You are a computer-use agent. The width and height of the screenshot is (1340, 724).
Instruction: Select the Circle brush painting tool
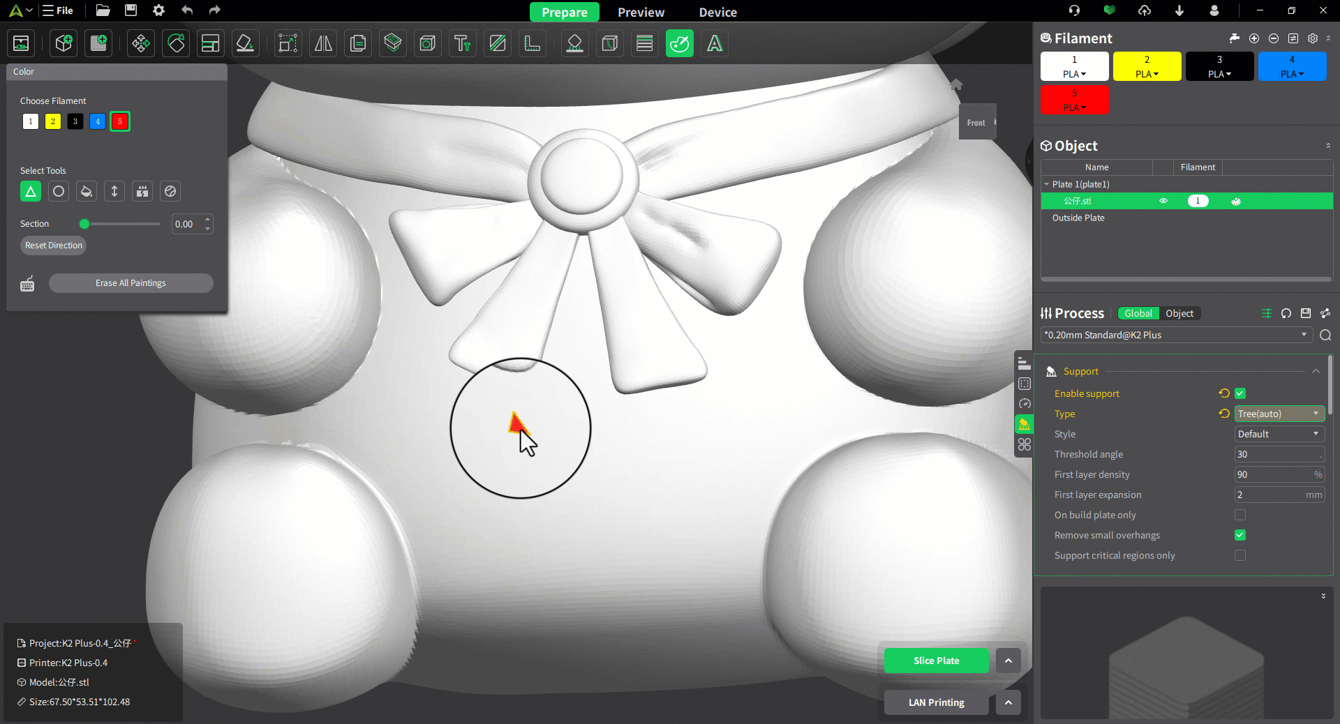(59, 191)
